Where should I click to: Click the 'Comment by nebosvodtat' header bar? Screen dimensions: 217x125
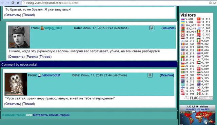[x=89, y=64]
